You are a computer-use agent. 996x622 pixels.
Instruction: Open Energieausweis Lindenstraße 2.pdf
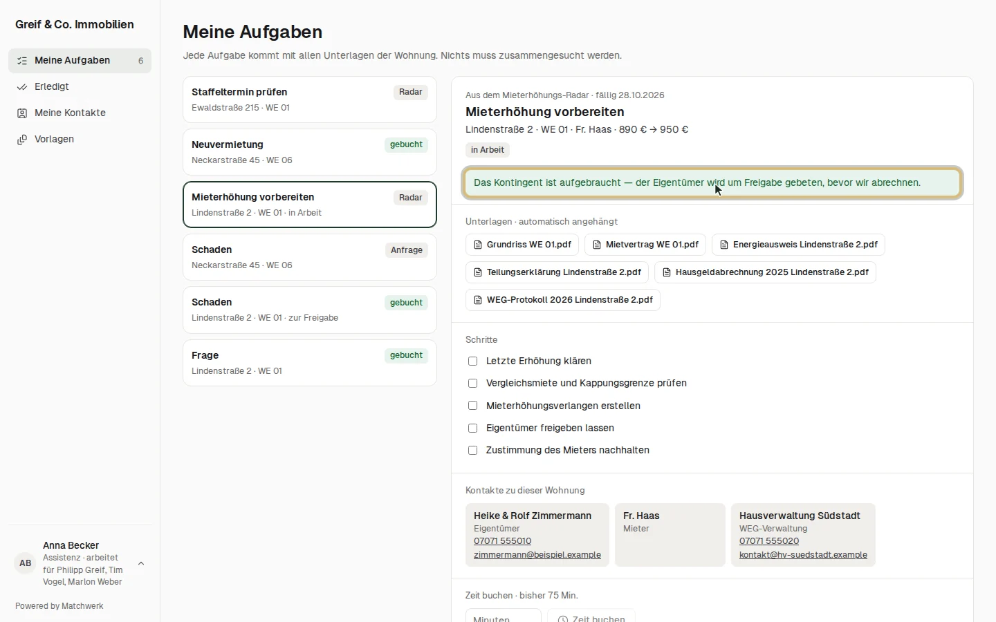pyautogui.click(x=798, y=245)
